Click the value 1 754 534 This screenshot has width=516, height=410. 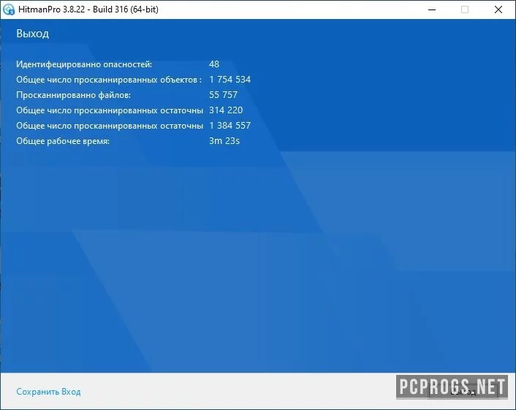pos(229,80)
